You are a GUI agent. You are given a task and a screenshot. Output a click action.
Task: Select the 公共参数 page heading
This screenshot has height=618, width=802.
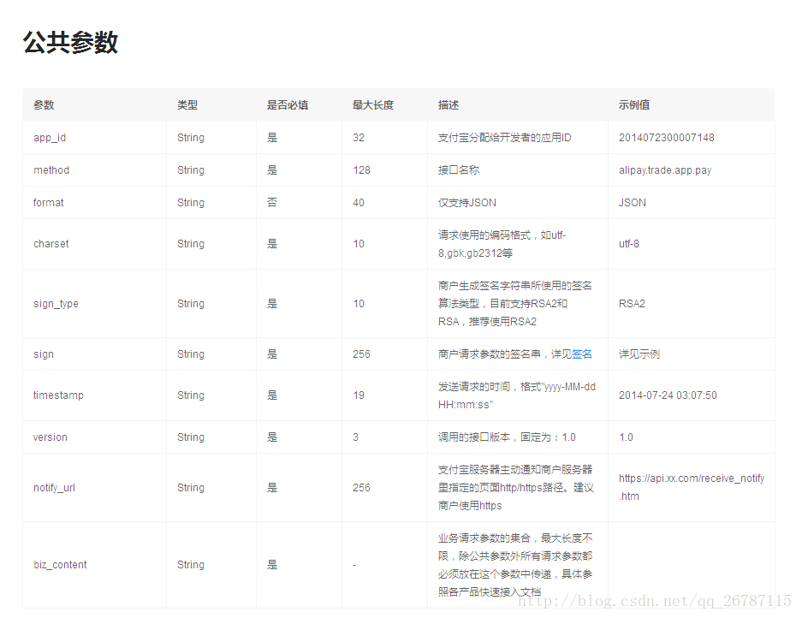point(73,43)
